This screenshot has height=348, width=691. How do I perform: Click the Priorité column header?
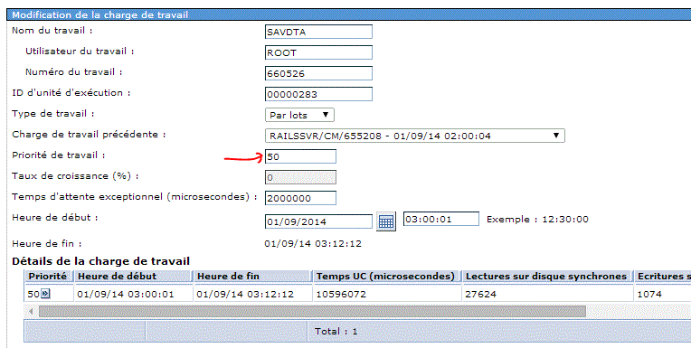pyautogui.click(x=48, y=277)
